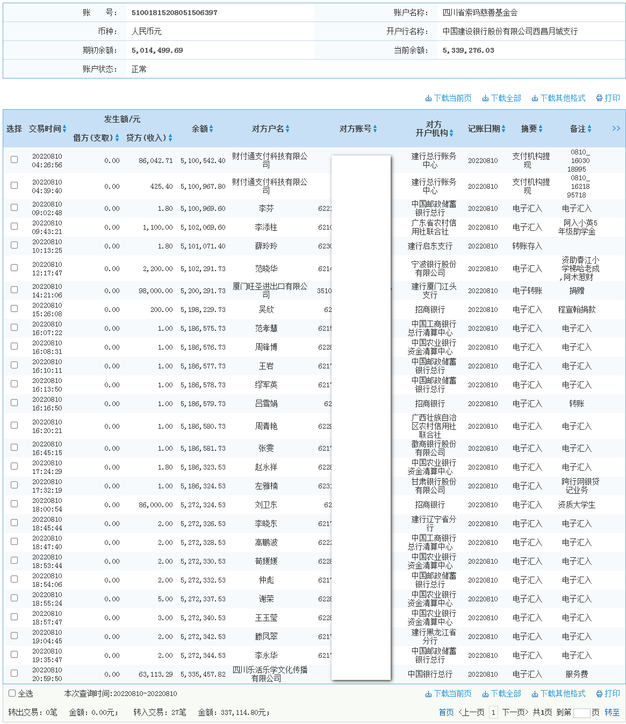Click bottom 下载当前页 download link
The image size is (626, 724).
click(x=448, y=694)
